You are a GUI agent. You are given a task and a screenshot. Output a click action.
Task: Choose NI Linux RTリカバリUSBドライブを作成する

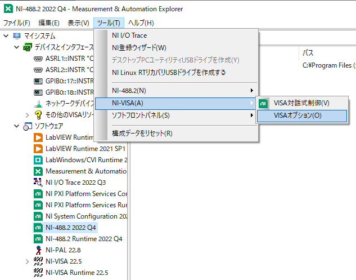[177, 73]
